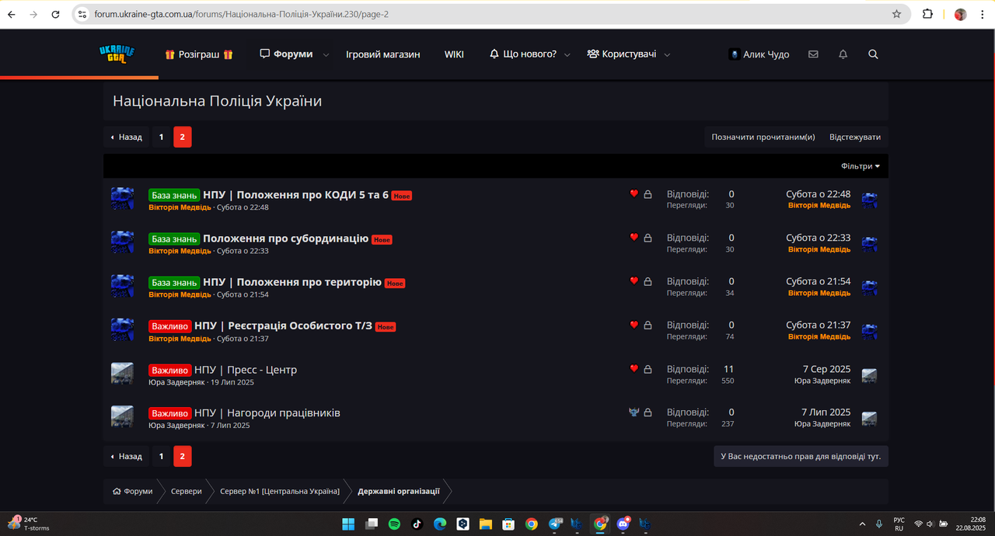The width and height of the screenshot is (995, 536).
Task: Click У Вас недостатньо прав для відповіді тут
Action: point(801,456)
